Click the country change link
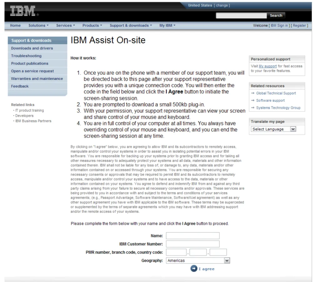This screenshot has width=313, height=282. [x=222, y=5]
